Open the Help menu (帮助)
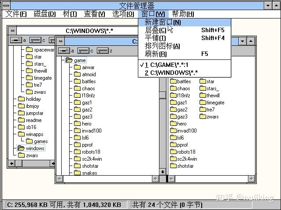Image resolution: width=281 pixels, height=210 pixels. coord(183,14)
